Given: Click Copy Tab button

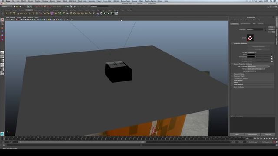Looking at the screenshot, I should pyautogui.click(x=268, y=135).
